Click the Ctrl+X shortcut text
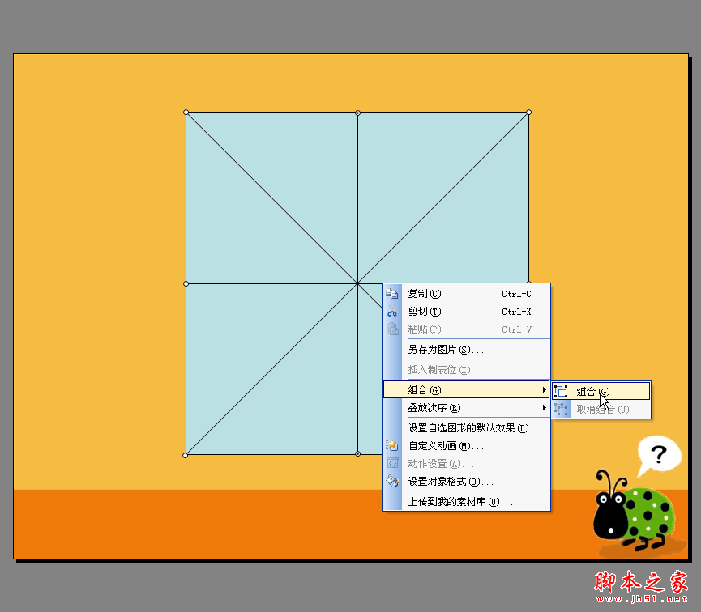This screenshot has height=612, width=701. coord(516,312)
